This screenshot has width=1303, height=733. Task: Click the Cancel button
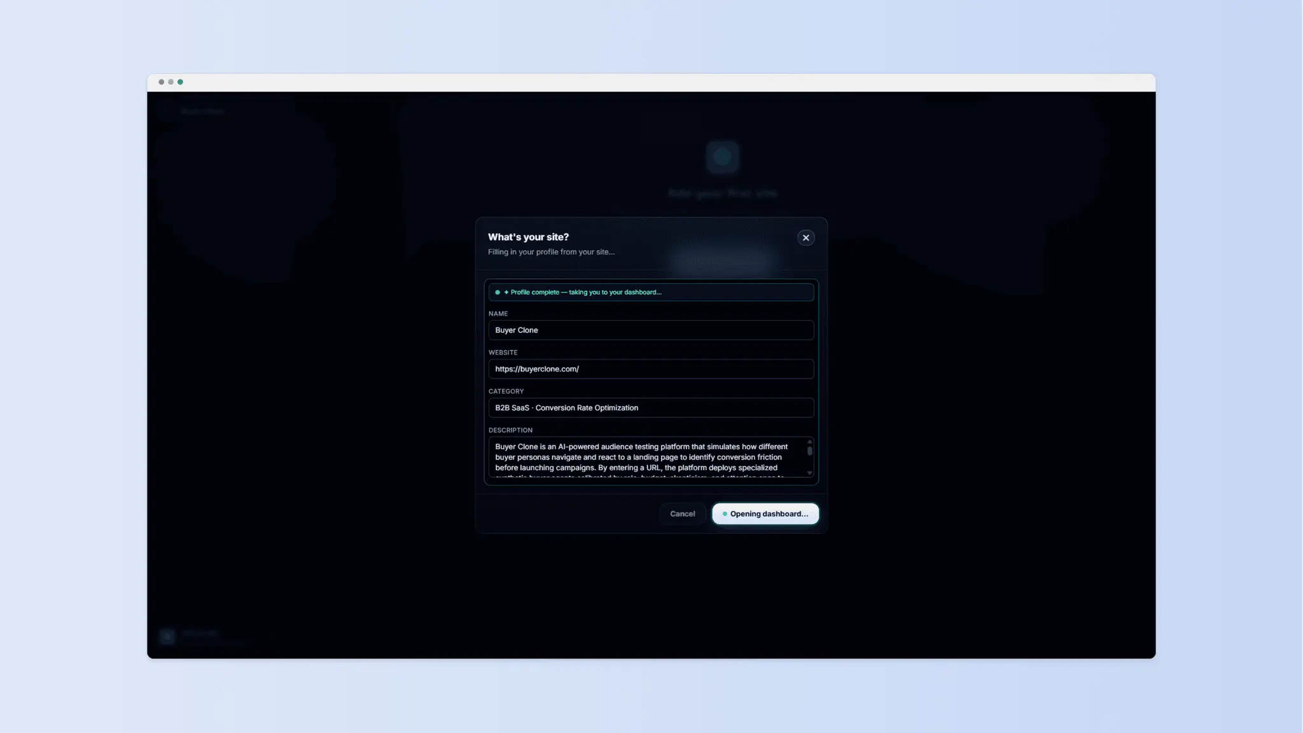682,513
